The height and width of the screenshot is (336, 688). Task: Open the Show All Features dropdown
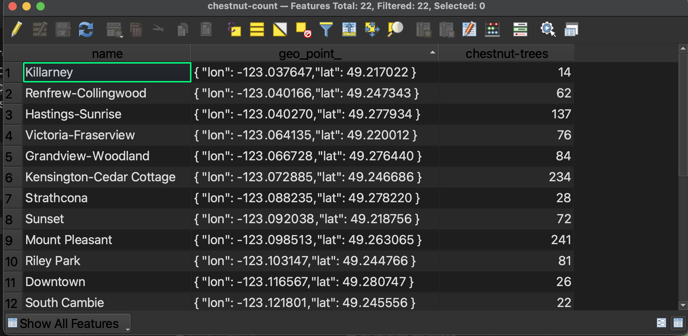click(x=68, y=323)
